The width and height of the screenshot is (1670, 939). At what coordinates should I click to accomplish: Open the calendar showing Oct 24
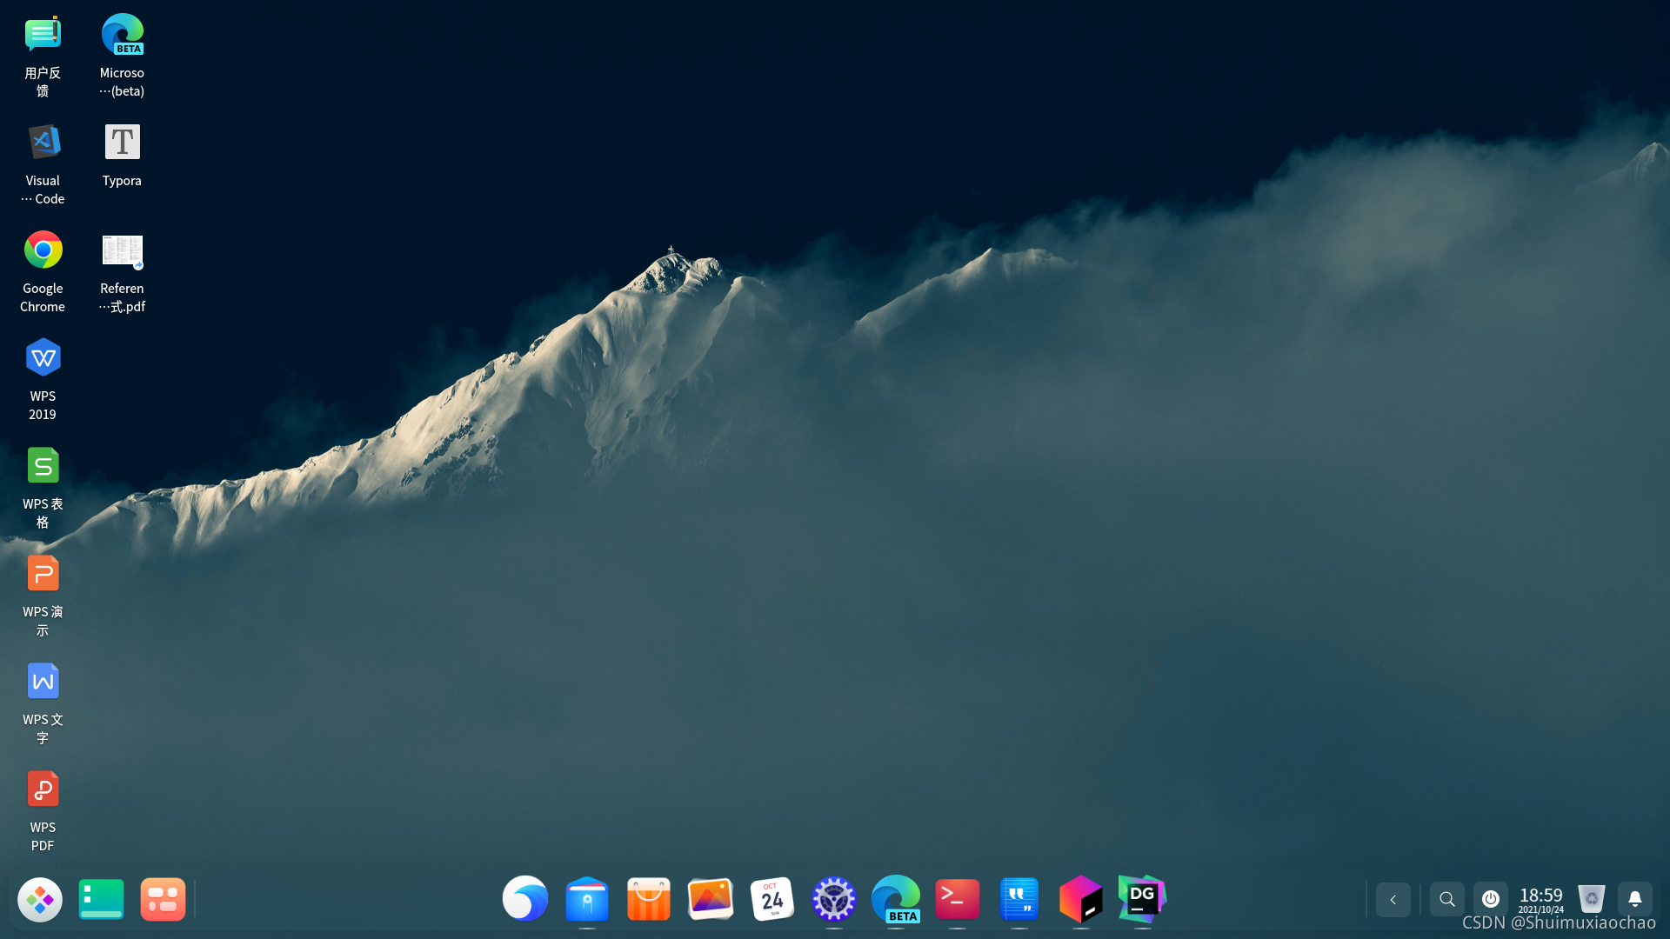(772, 898)
